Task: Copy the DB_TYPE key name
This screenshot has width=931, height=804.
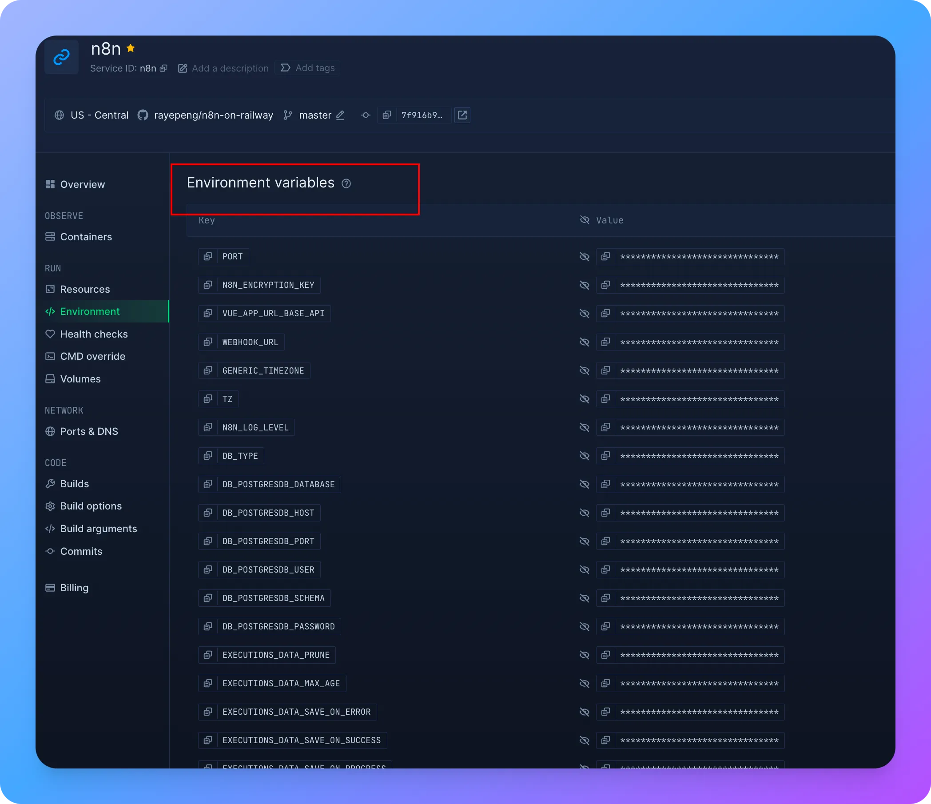Action: click(207, 456)
